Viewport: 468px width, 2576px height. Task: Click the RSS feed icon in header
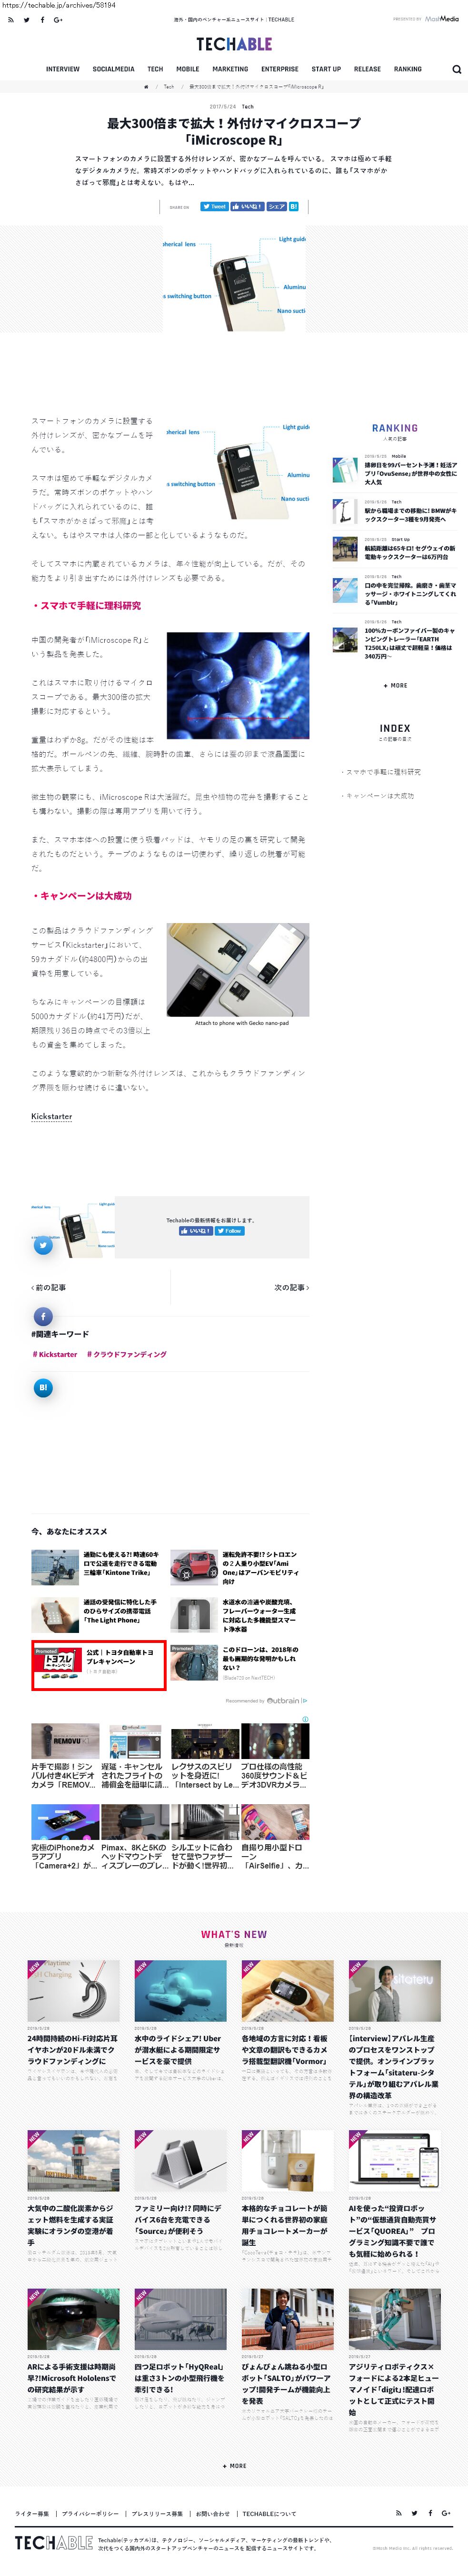(x=11, y=20)
